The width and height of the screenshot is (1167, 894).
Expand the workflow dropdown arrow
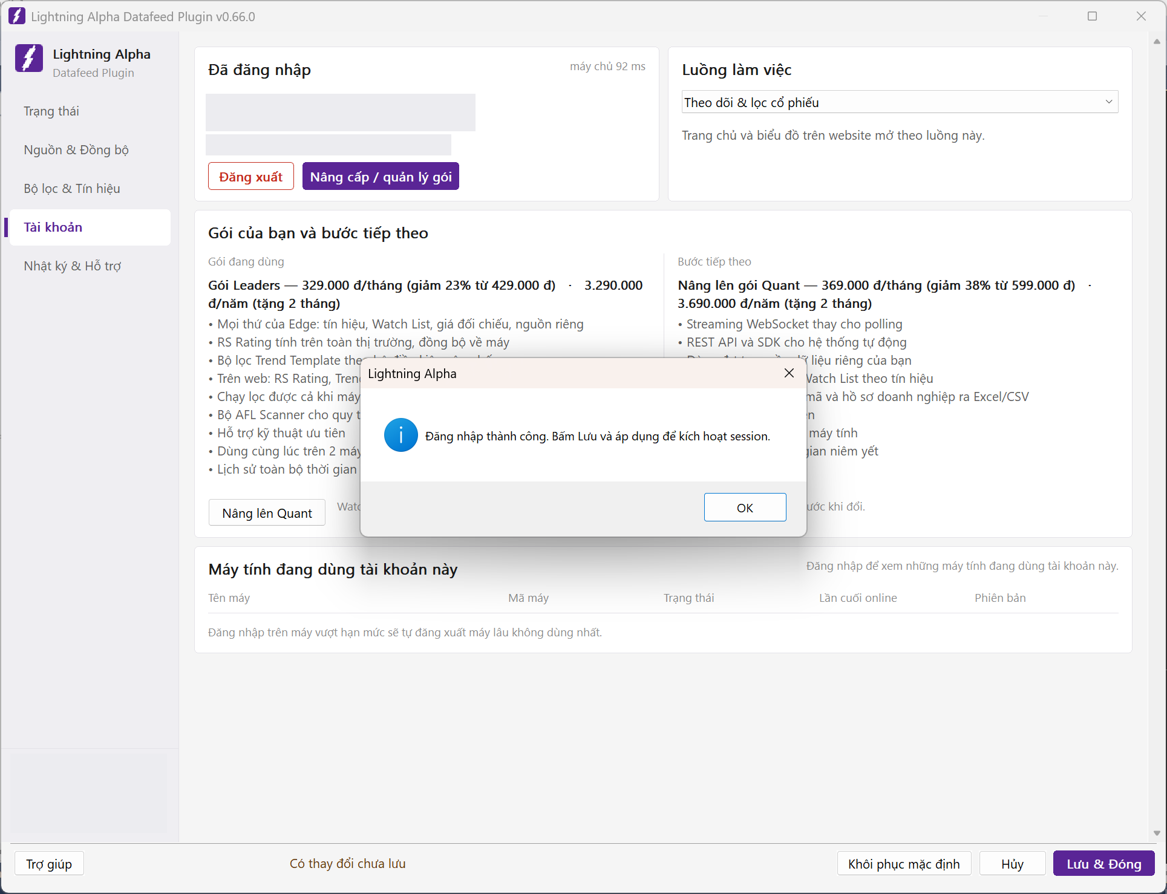pyautogui.click(x=1108, y=102)
